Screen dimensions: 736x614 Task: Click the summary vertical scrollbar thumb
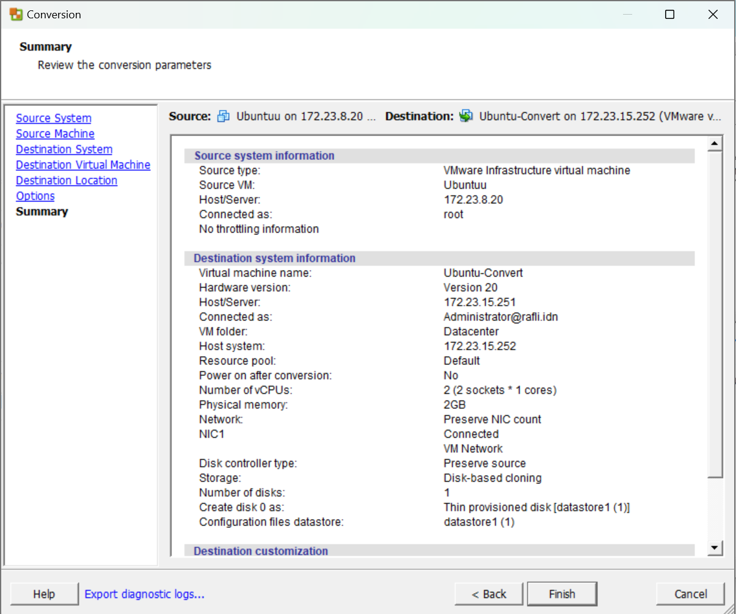(x=715, y=314)
